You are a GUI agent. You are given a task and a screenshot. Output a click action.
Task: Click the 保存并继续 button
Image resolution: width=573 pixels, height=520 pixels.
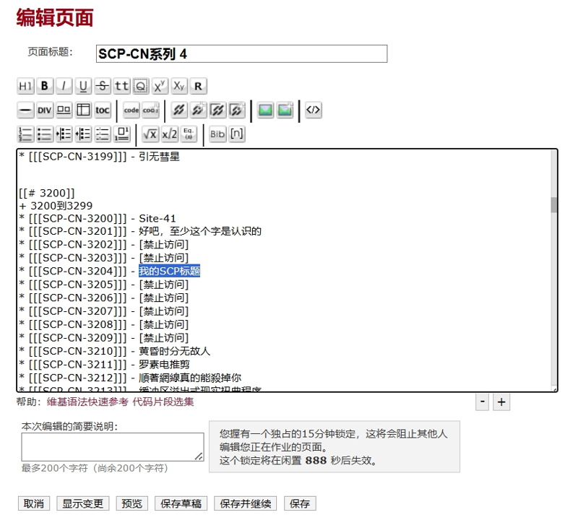click(x=246, y=503)
